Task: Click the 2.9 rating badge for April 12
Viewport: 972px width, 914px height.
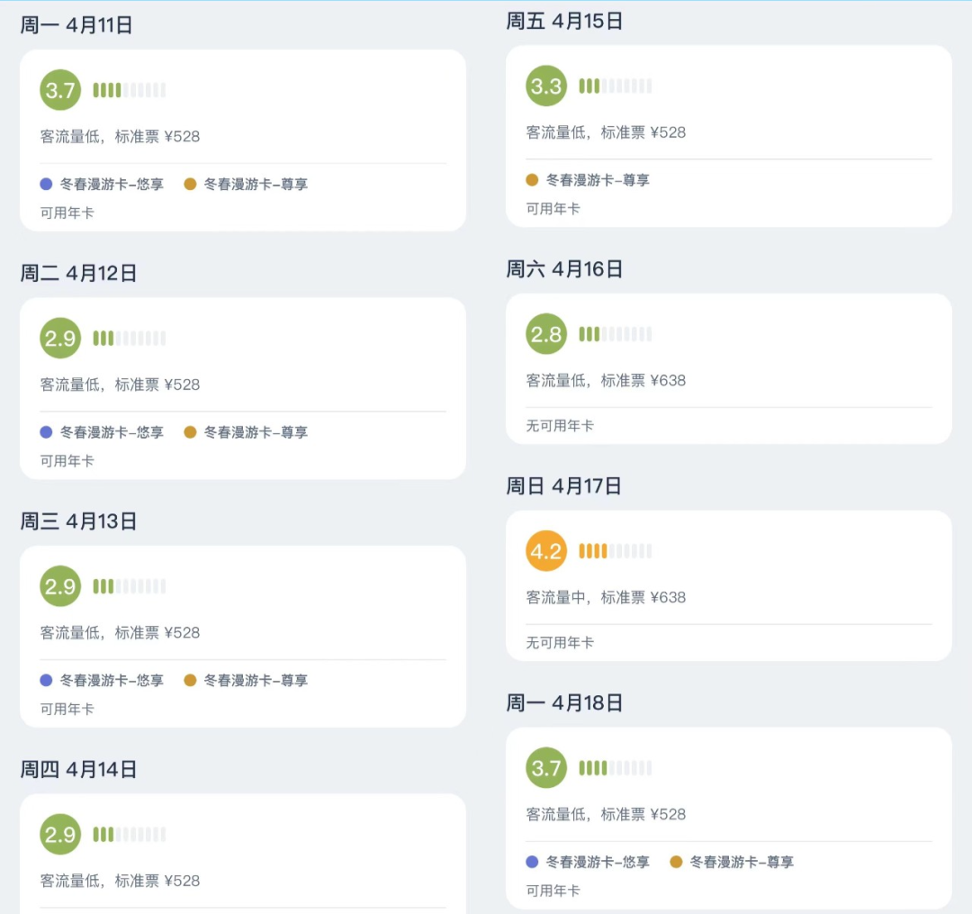Action: pyautogui.click(x=60, y=339)
